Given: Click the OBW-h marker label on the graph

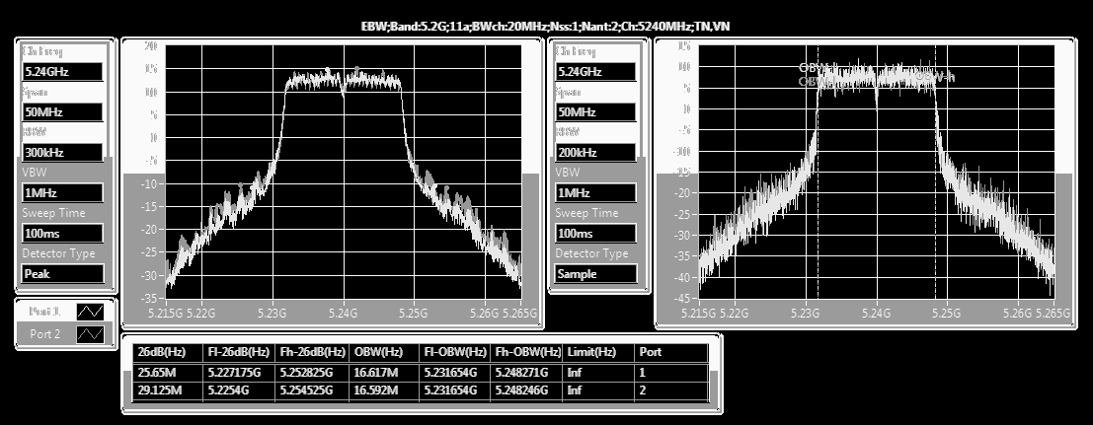Looking at the screenshot, I should pos(935,77).
